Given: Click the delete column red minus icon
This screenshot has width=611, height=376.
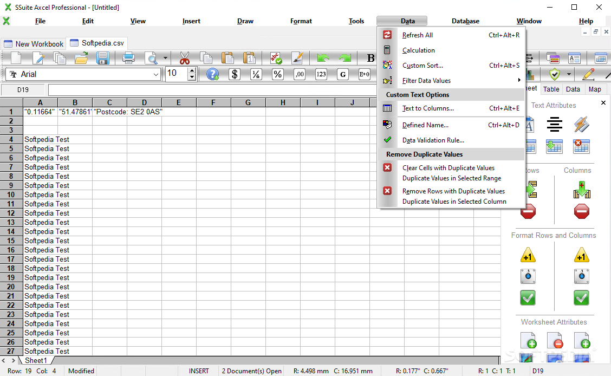Looking at the screenshot, I should pos(581,212).
